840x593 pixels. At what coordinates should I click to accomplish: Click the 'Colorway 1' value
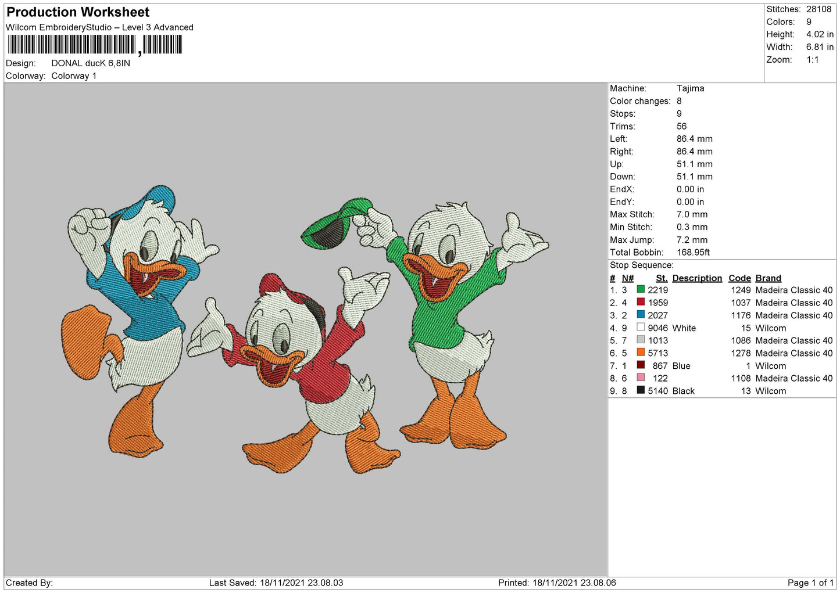74,76
